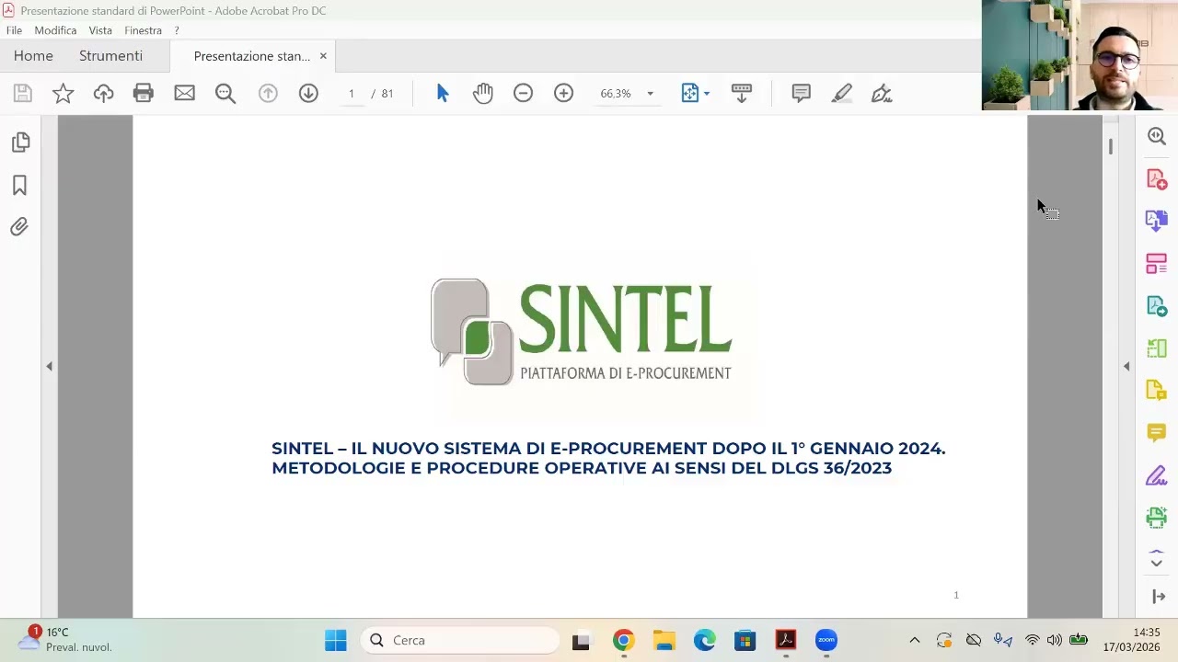The width and height of the screenshot is (1178, 662).
Task: Open the Wi-Fi network tray icon
Action: 1033,640
